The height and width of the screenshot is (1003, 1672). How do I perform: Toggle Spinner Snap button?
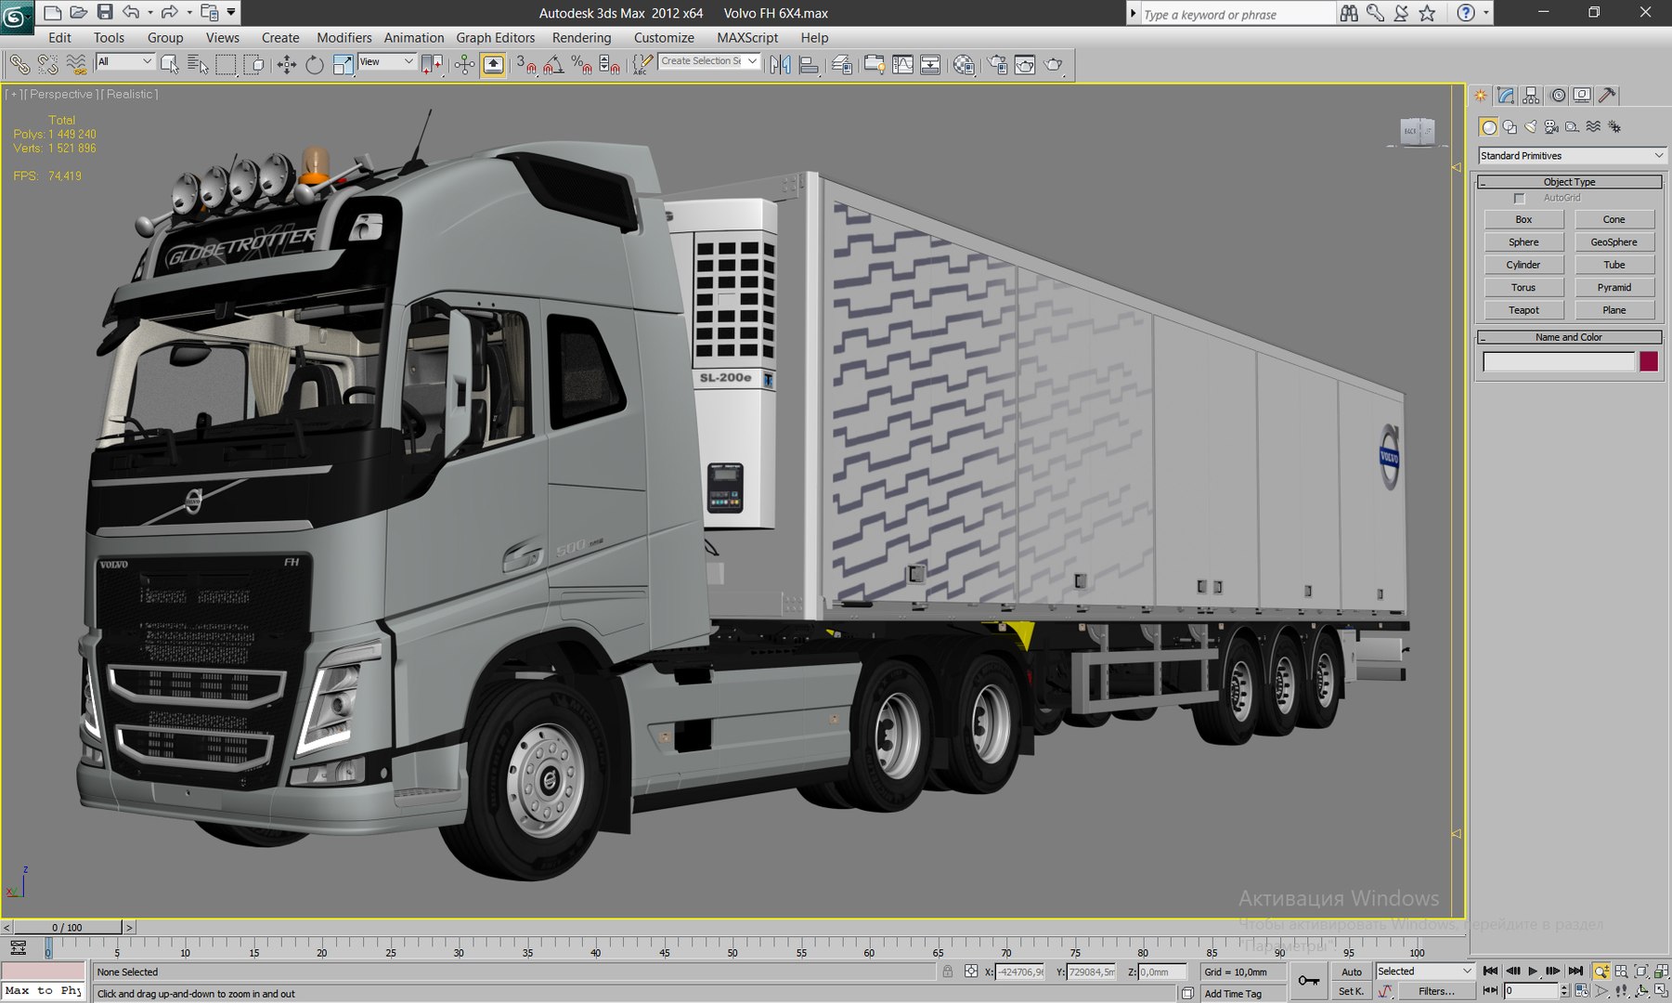(610, 64)
